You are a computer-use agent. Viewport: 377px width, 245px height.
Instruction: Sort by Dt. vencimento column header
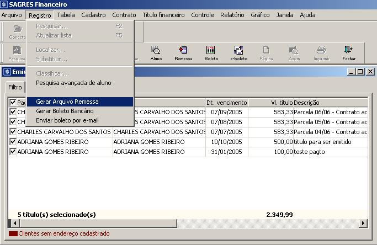point(226,103)
